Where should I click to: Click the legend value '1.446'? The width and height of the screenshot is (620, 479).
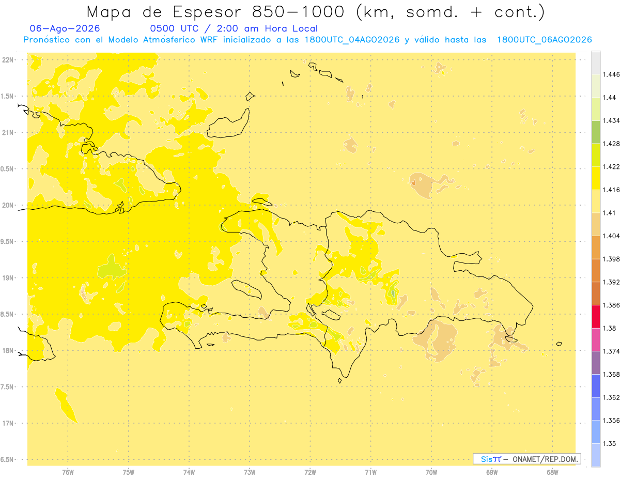[x=612, y=74]
